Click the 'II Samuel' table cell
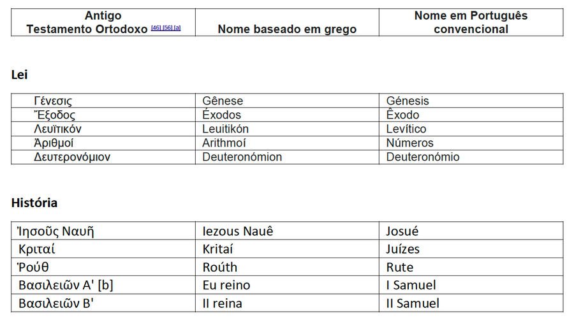 471,303
